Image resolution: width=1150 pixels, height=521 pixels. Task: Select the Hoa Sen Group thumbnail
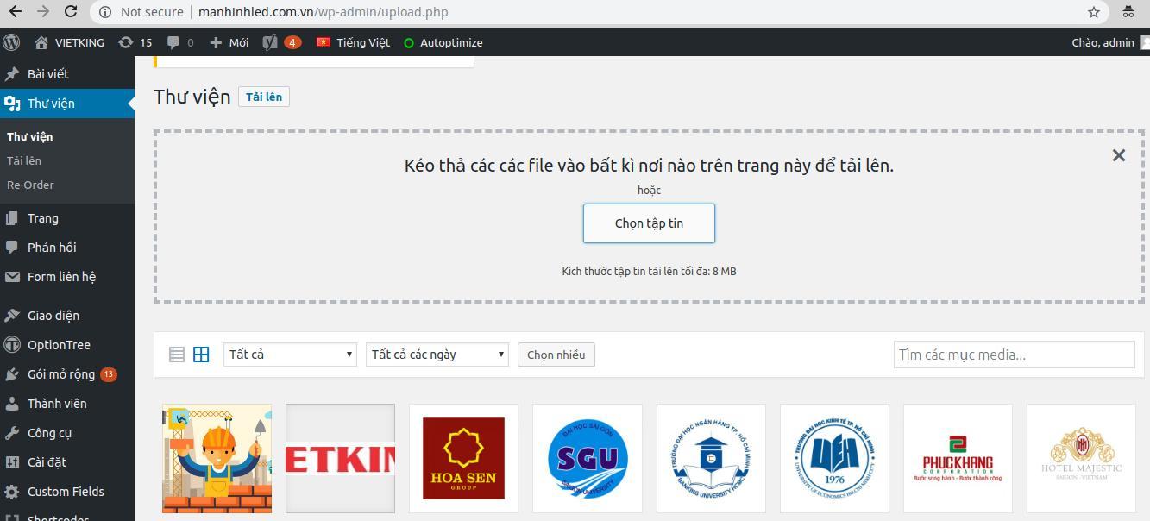coord(463,459)
